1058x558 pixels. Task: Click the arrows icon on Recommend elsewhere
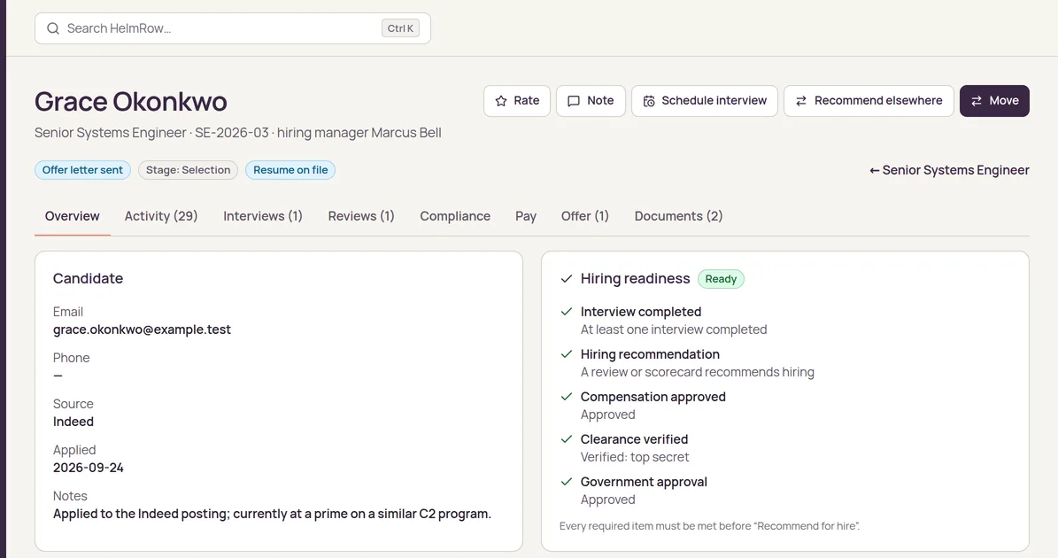click(x=801, y=101)
